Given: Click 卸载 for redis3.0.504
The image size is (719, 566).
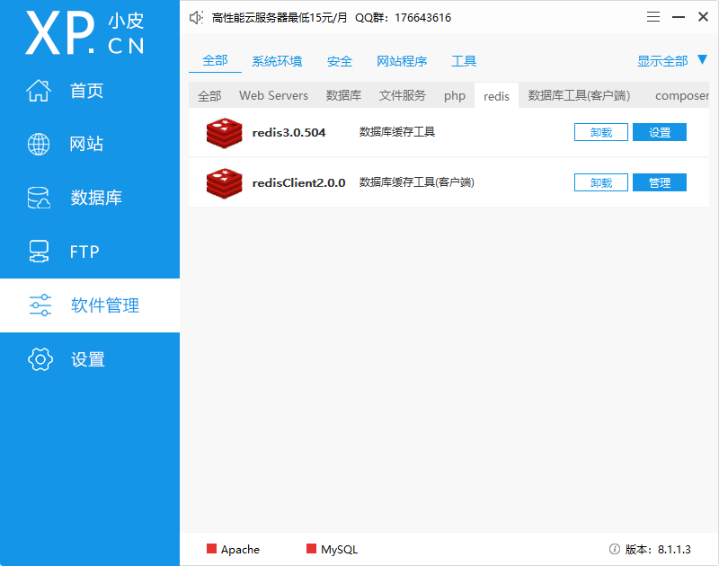Looking at the screenshot, I should point(600,132).
